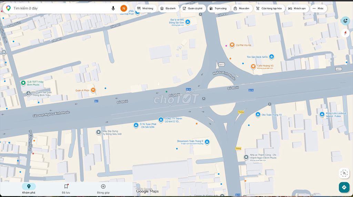
Task: Select 'Quán A Phón' restaurant pin
Action: [x=93, y=90]
